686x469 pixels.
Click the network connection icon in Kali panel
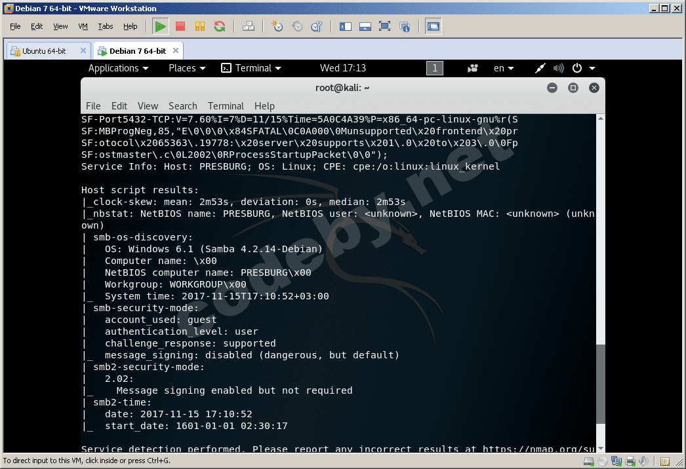(x=540, y=68)
